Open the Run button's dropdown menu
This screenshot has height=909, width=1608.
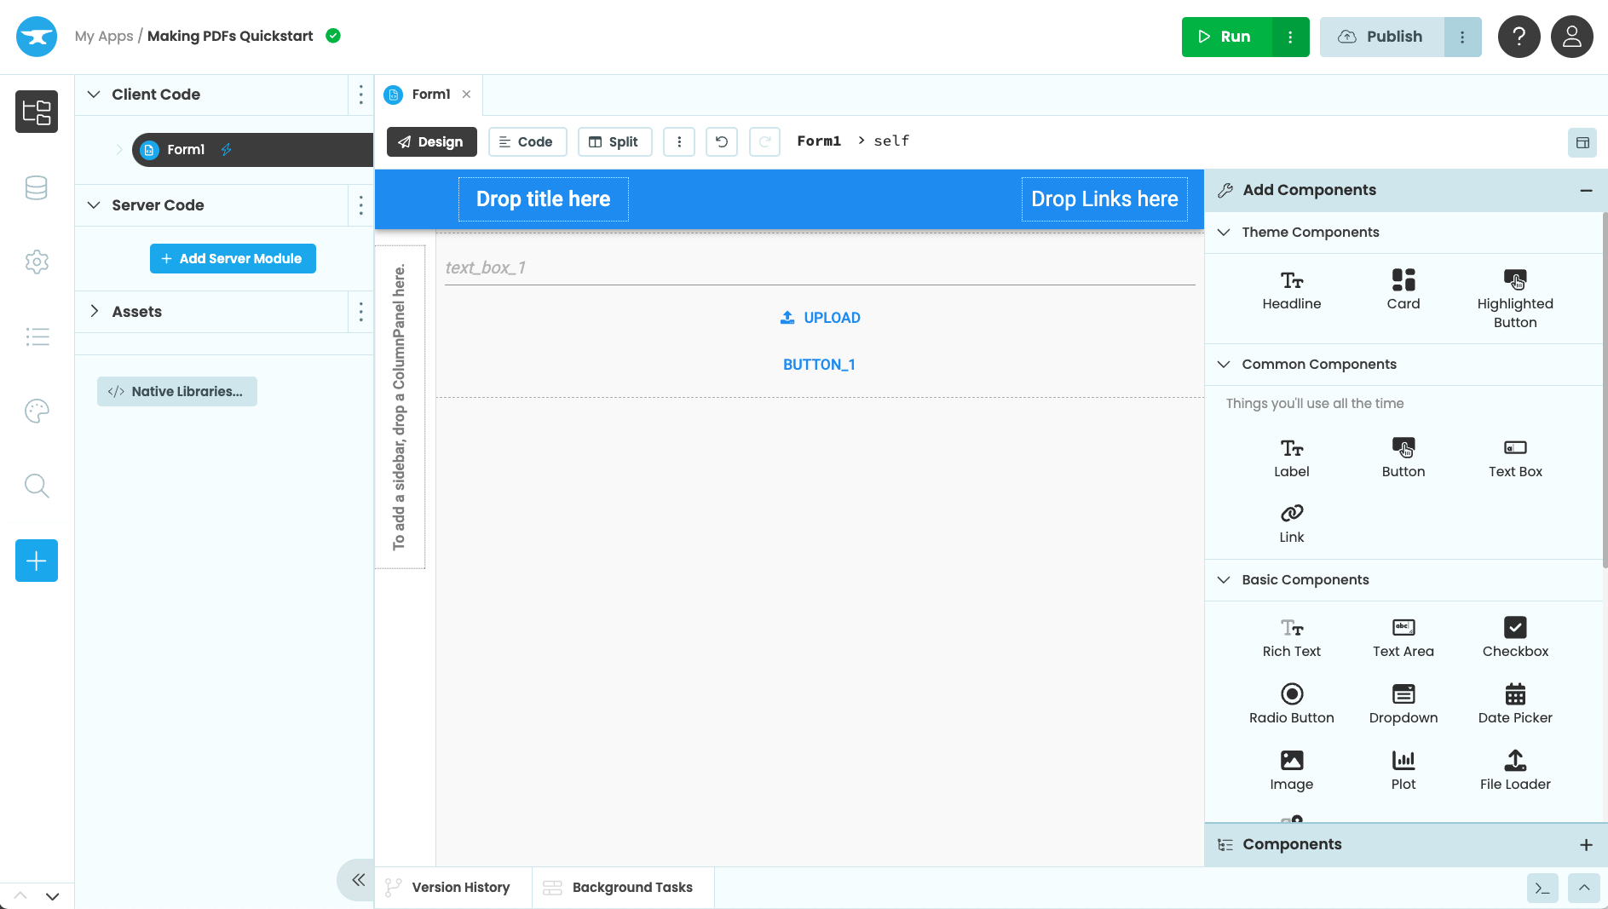[x=1290, y=37]
